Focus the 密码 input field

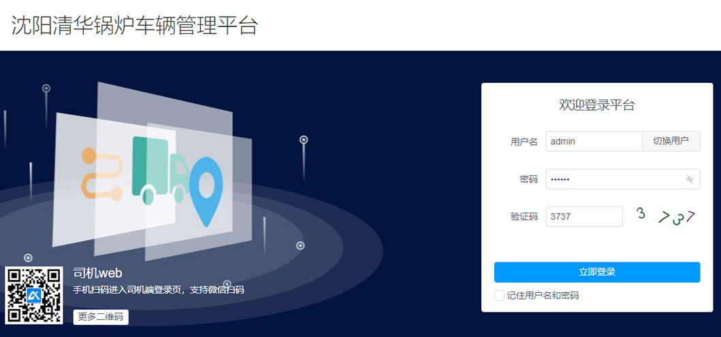[x=622, y=179]
